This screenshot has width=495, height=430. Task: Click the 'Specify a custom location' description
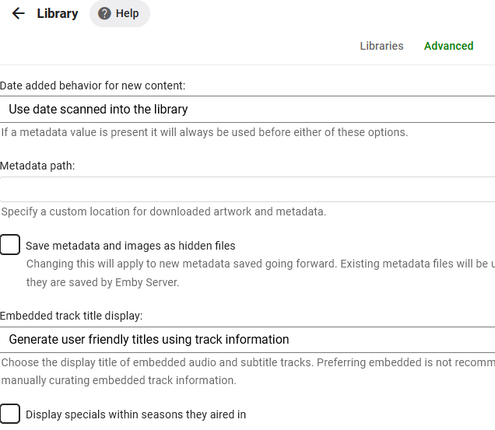[163, 212]
